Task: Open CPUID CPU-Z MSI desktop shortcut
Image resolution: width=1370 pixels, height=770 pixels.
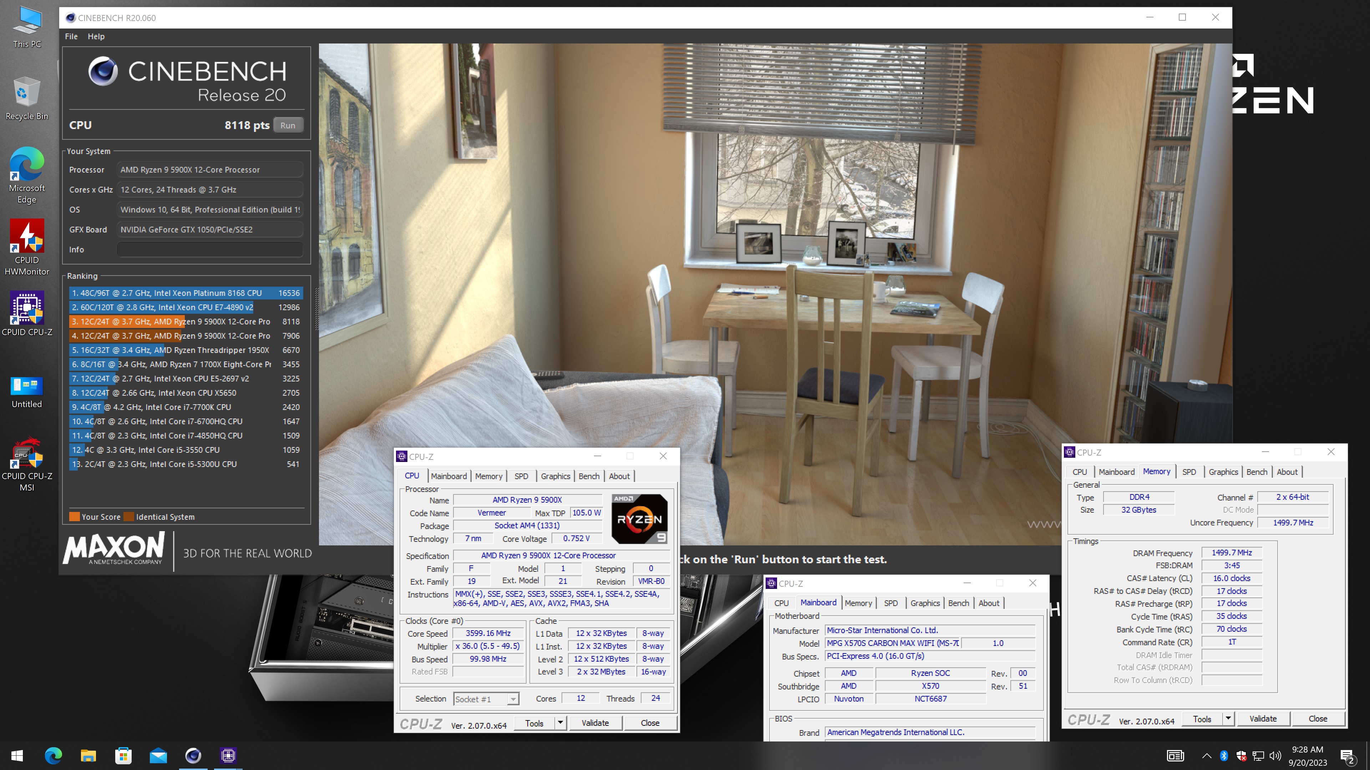Action: 27,464
